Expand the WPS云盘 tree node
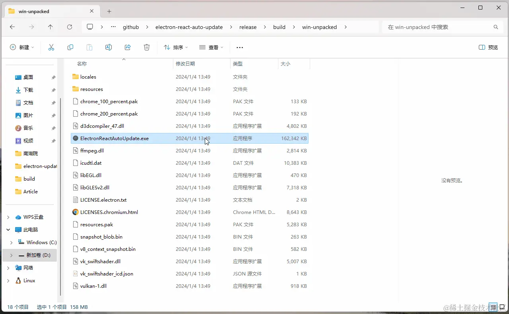The image size is (509, 314). [x=8, y=217]
